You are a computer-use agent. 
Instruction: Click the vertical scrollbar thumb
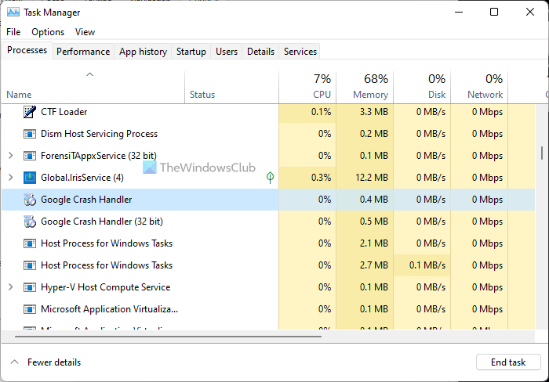coord(541,152)
